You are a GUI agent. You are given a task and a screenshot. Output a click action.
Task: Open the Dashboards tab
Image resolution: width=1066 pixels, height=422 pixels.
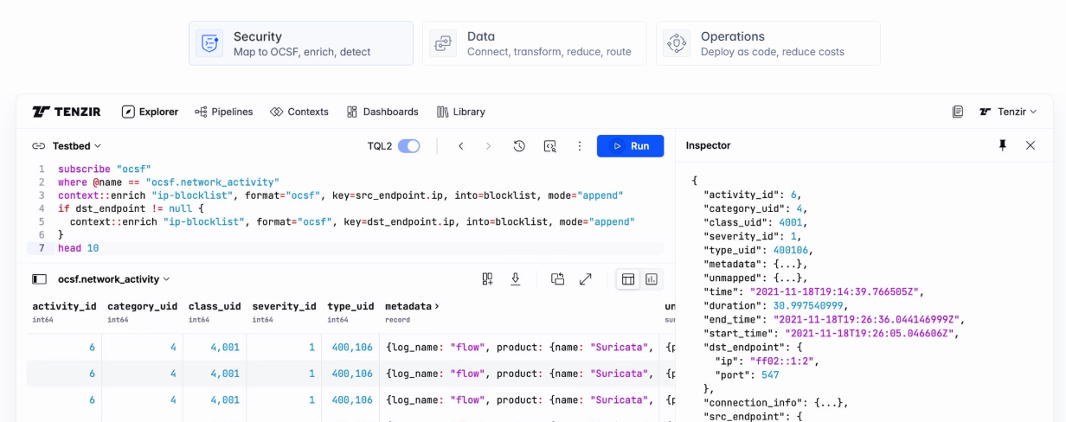(382, 112)
